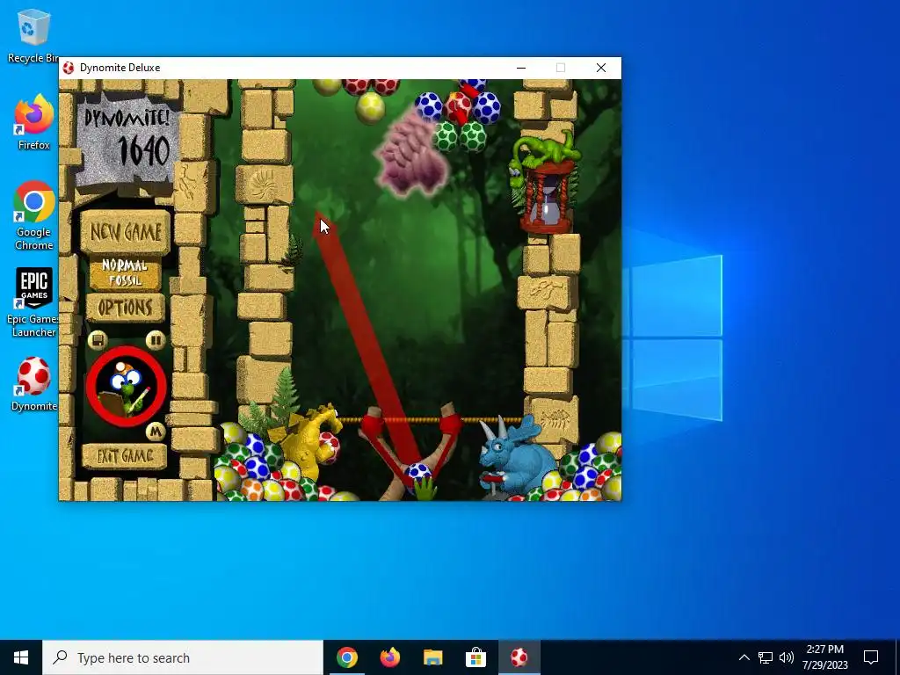Viewport: 900px width, 675px height.
Task: Open Microsoft Store from the taskbar
Action: click(x=475, y=657)
